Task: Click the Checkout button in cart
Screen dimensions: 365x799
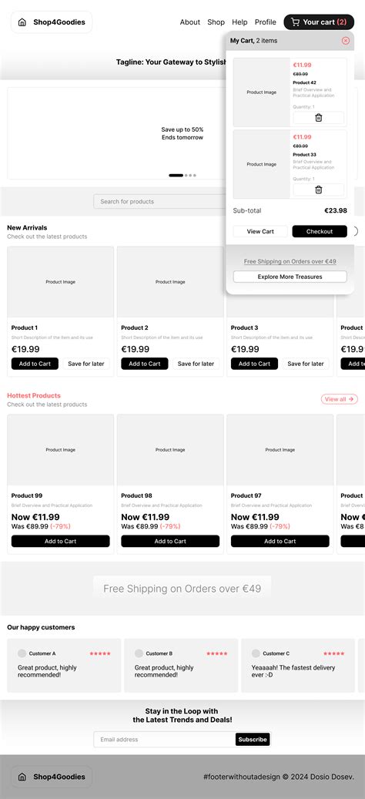Action: pyautogui.click(x=320, y=231)
